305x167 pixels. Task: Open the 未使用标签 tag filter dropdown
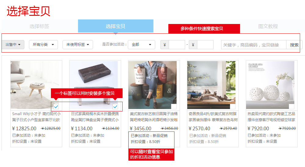pyautogui.click(x=77, y=45)
